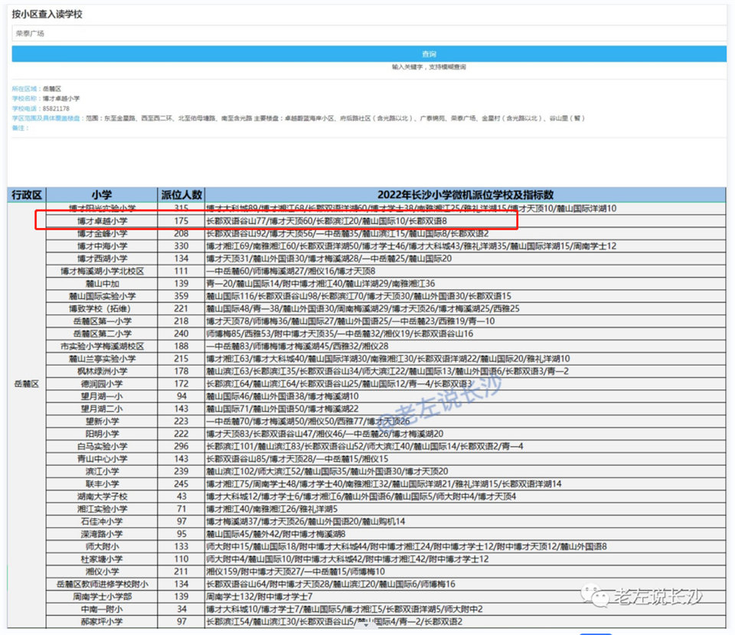Click the 湖南大学子校 school name
This screenshot has height=635, width=735.
[102, 497]
